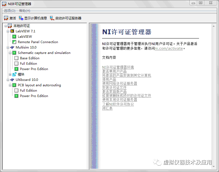Collapse the LabVIEW 7.1 tree node
The height and width of the screenshot is (172, 219).
click(8, 31)
